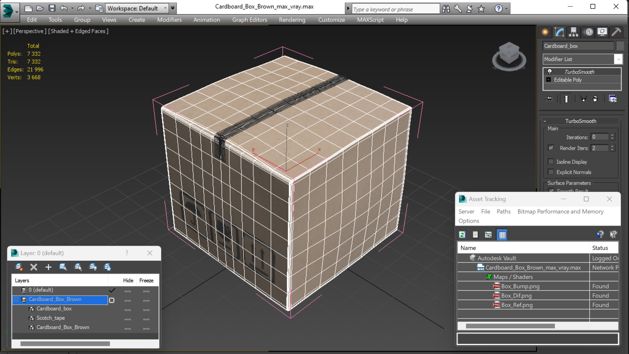The image size is (629, 354).
Task: Click Make Unique icon in modifier stack
Action: [x=583, y=99]
